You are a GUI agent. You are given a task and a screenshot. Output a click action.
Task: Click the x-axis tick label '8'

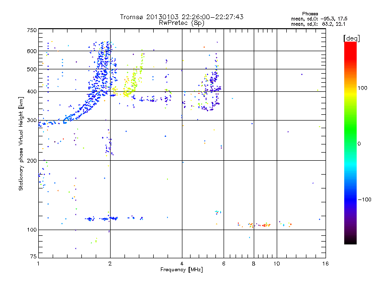coord(254,264)
